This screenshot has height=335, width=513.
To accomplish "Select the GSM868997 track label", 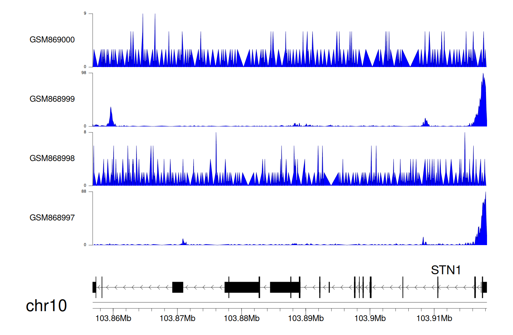I will tap(52, 218).
